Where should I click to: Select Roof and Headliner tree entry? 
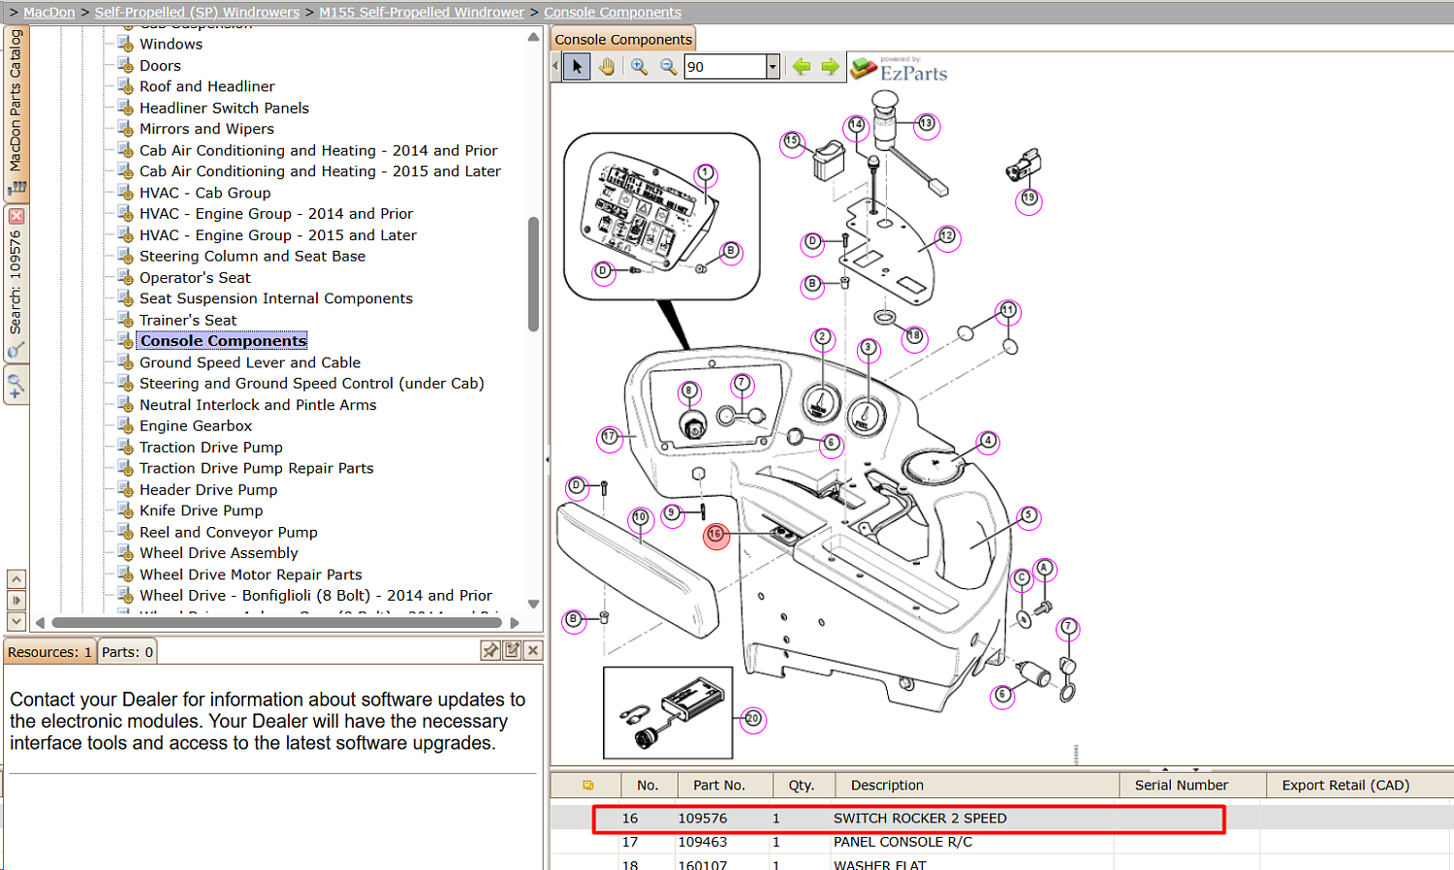coord(206,86)
